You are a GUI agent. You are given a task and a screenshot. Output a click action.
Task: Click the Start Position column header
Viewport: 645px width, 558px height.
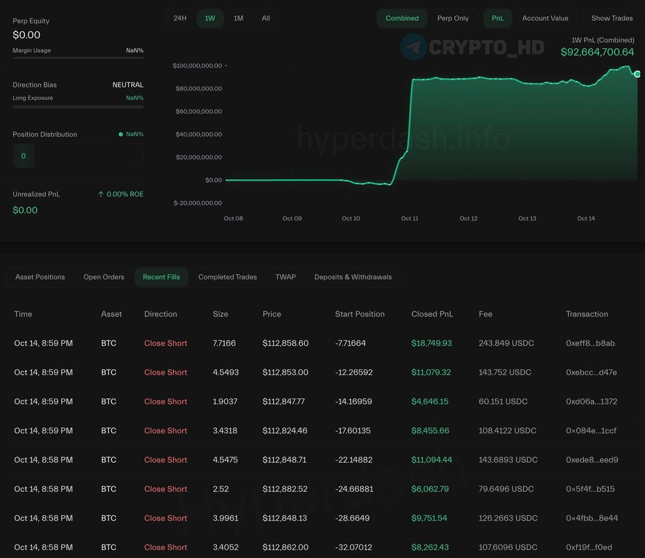point(360,314)
